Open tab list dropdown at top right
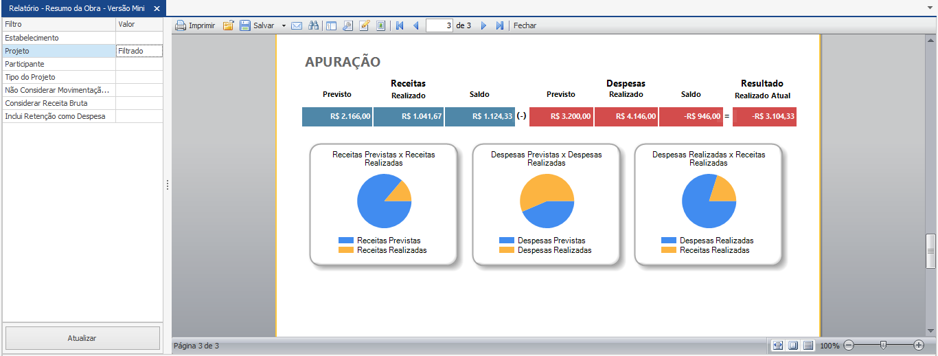 click(930, 8)
